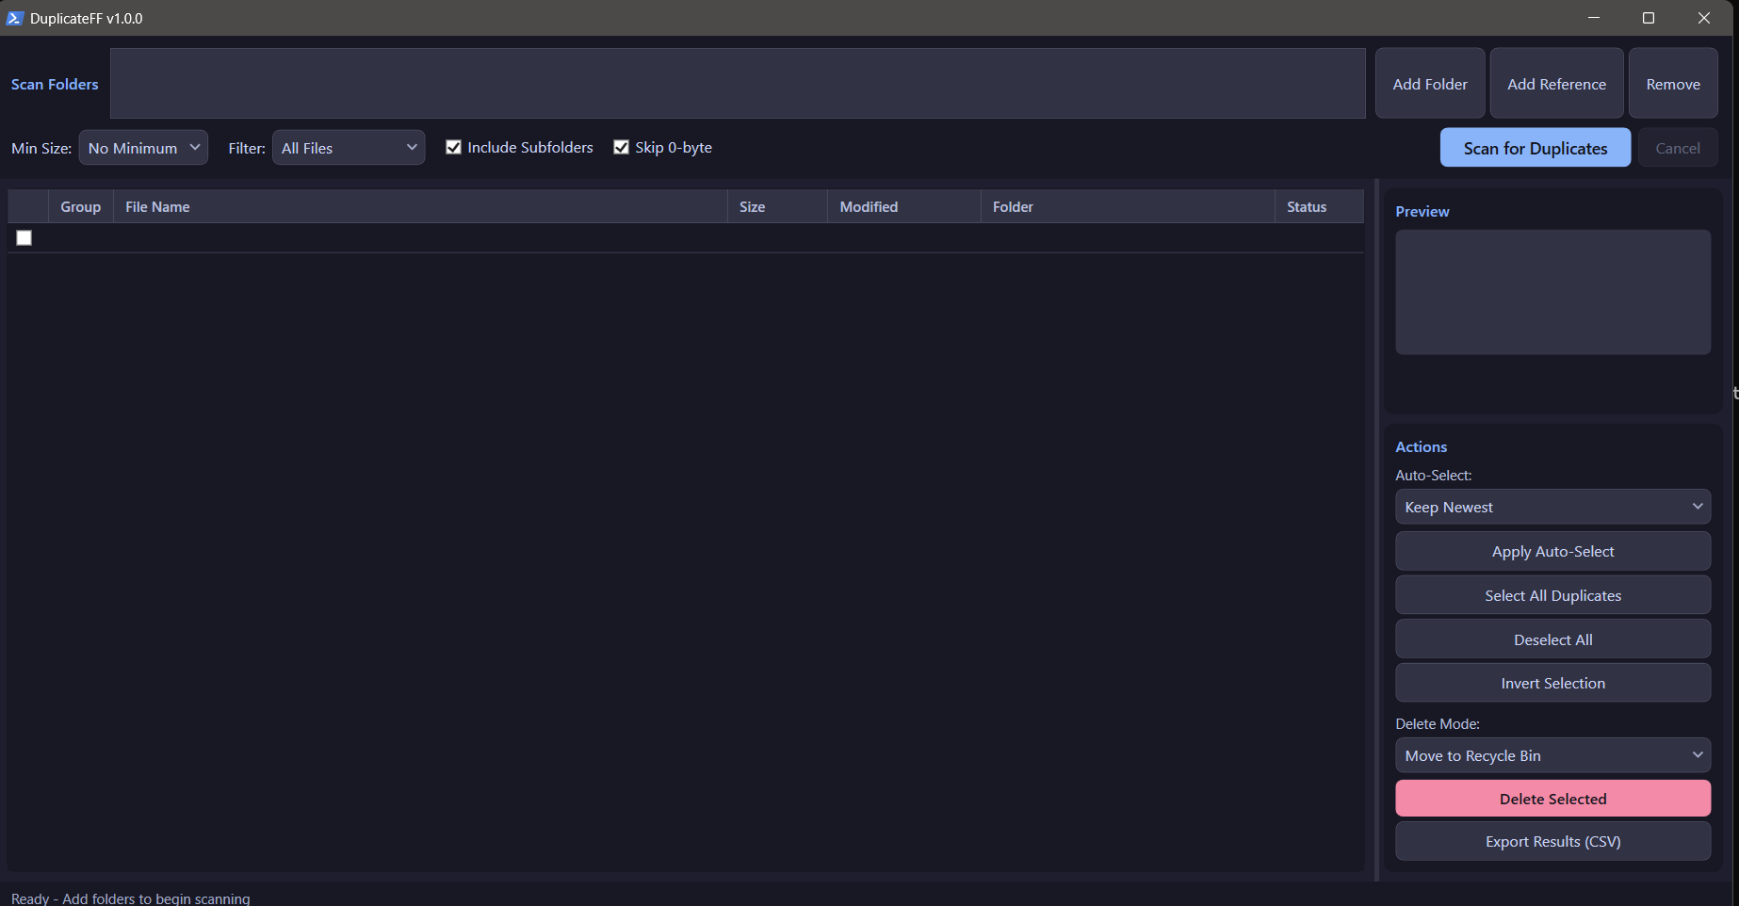Click the Remove button

[x=1673, y=83]
